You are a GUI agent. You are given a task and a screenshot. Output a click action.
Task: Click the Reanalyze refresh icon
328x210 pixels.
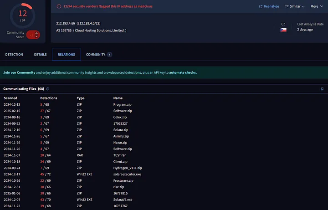point(261,6)
